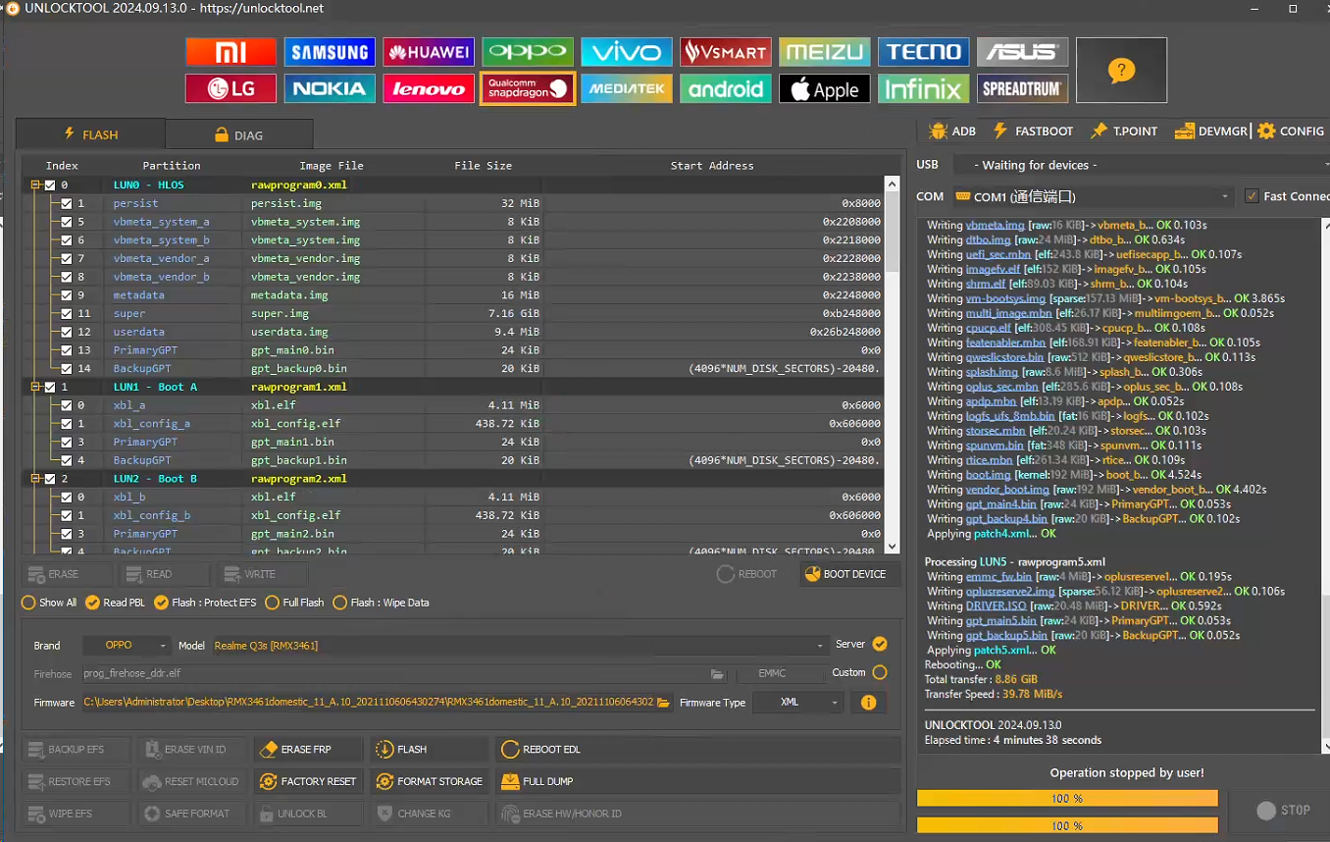Select the ASUS brand logo
This screenshot has width=1330, height=842.
click(1022, 52)
